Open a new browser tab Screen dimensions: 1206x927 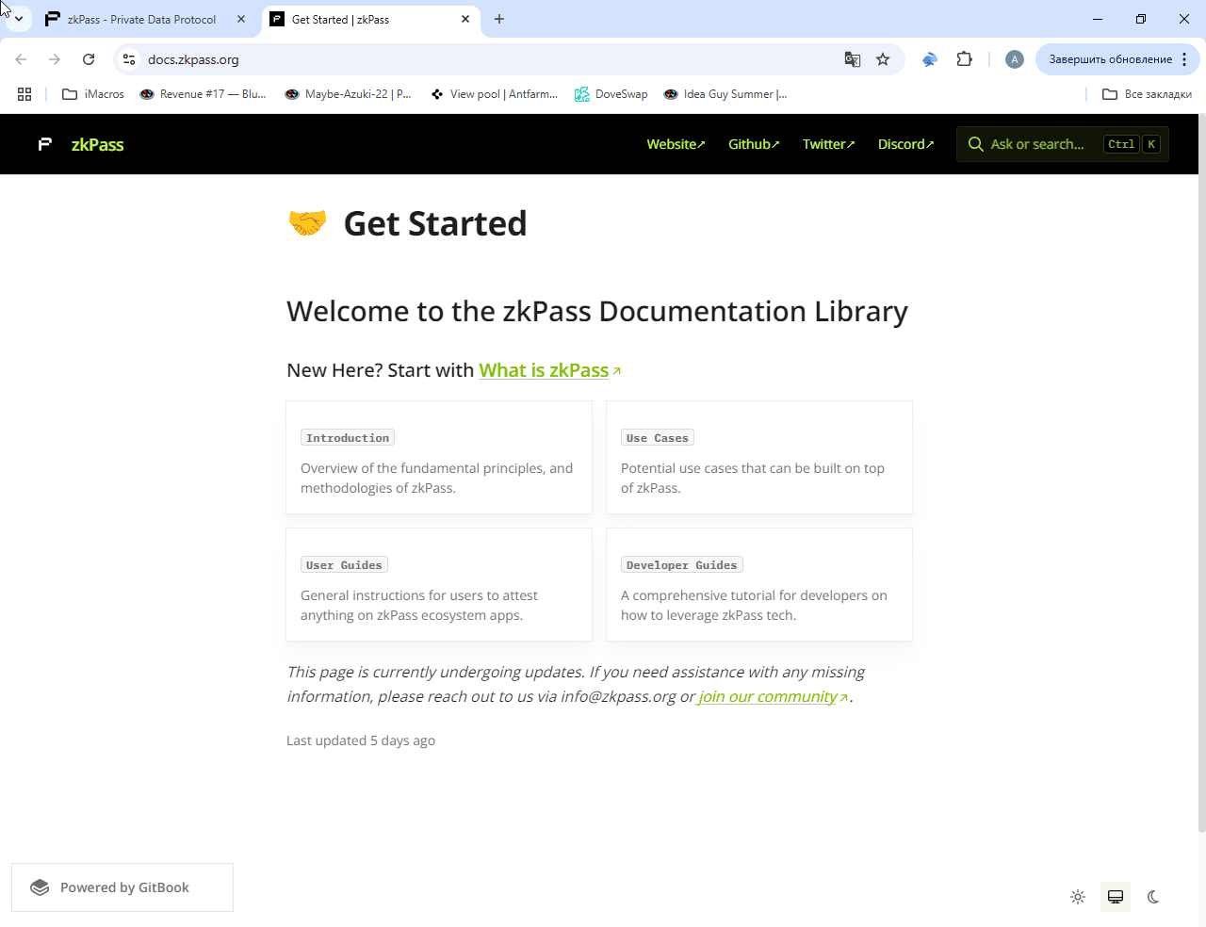click(499, 19)
